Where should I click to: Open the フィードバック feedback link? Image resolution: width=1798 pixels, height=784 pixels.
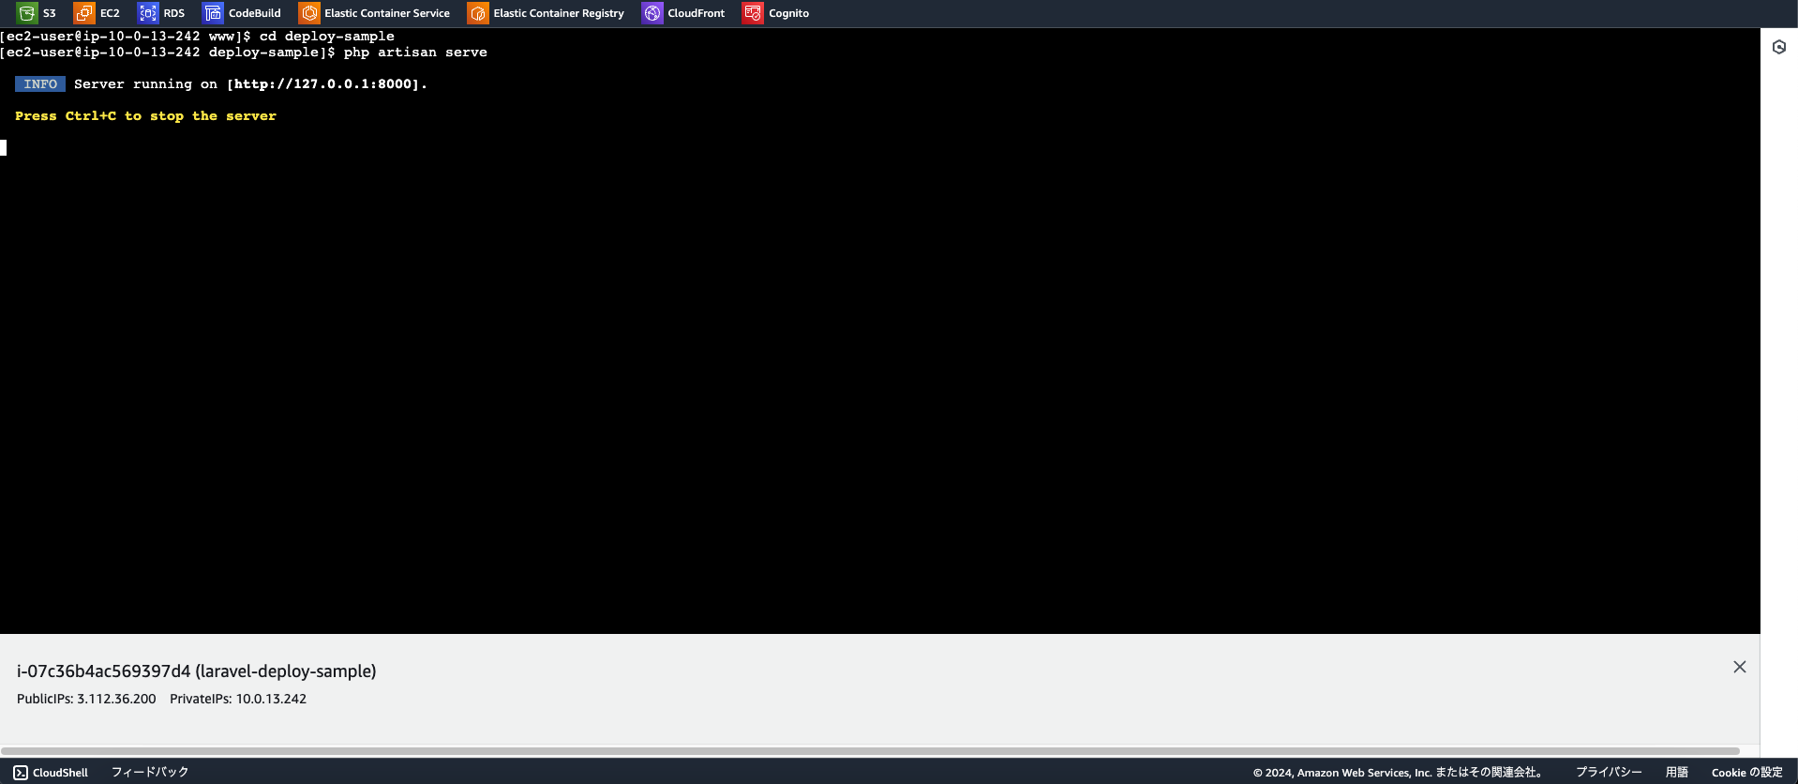click(x=150, y=772)
